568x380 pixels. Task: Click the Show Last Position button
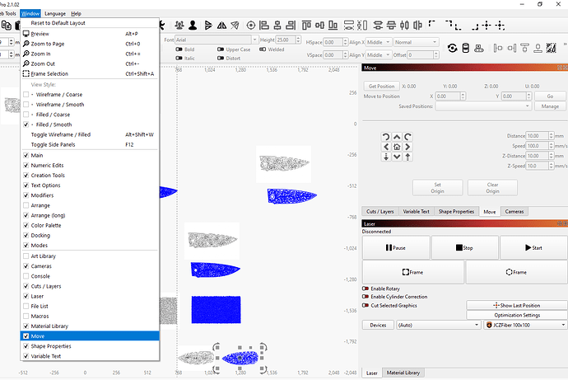517,305
